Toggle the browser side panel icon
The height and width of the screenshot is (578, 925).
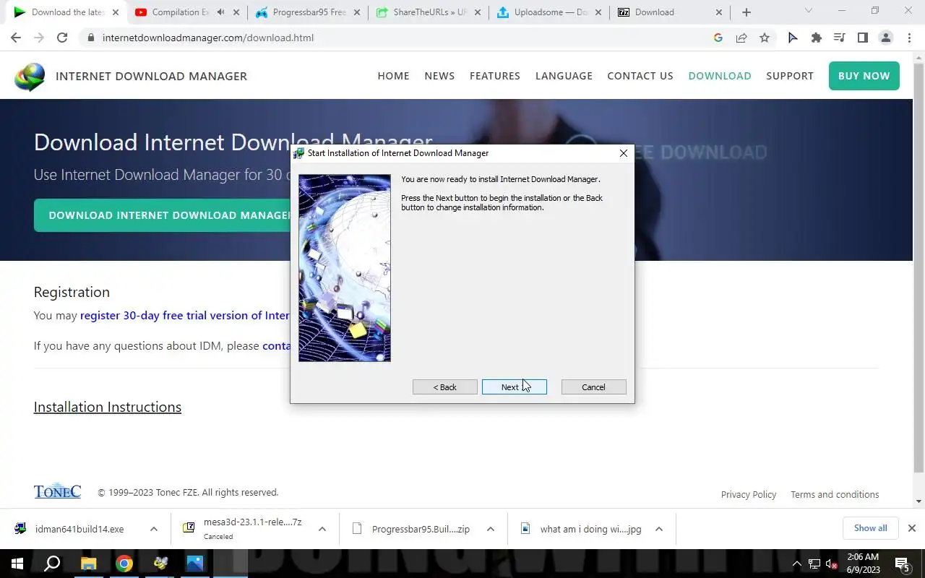pos(862,38)
